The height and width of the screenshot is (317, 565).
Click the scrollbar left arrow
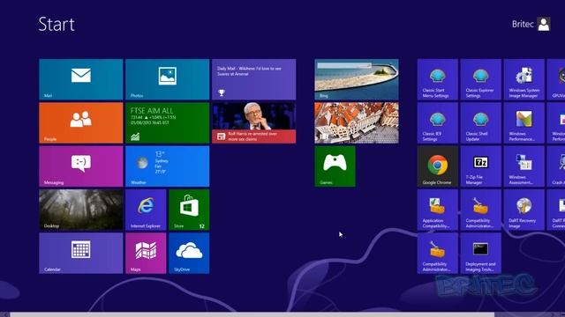pos(5,314)
